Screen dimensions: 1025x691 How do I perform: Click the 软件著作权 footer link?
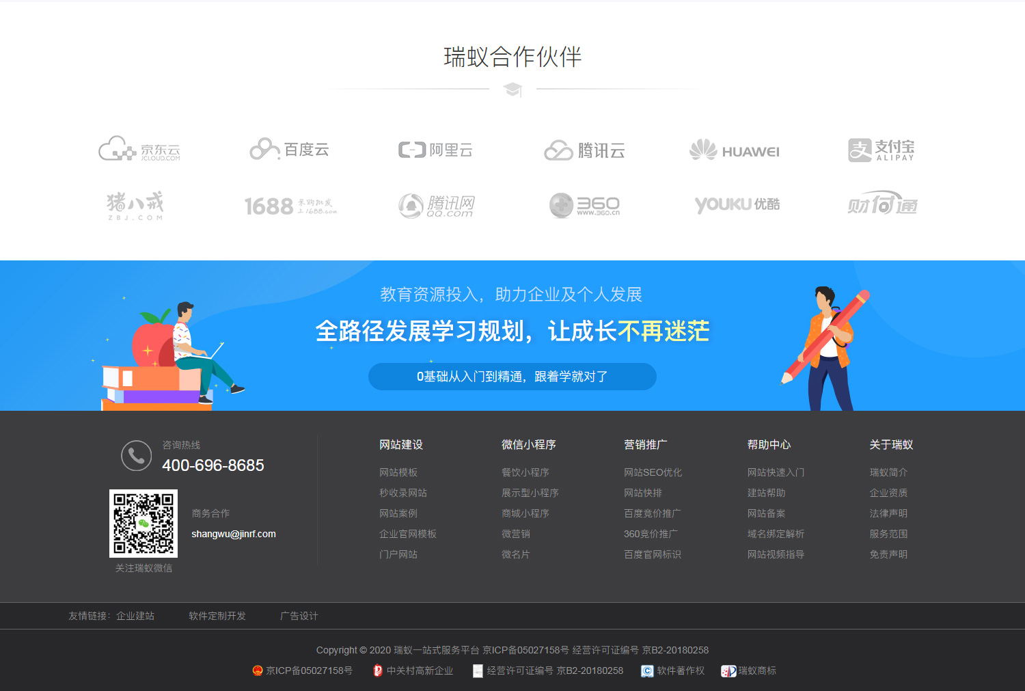[681, 670]
